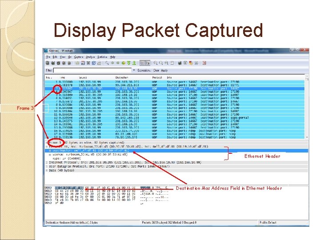Select packet 18 to 76.10.155.178
Image resolution: width=320 pixels, height=240 pixels.
coord(175,137)
